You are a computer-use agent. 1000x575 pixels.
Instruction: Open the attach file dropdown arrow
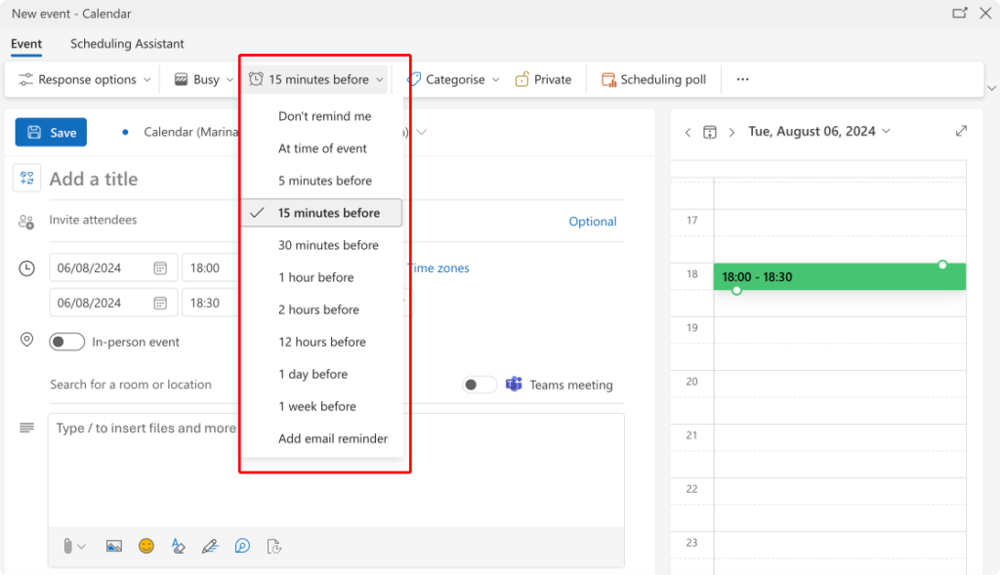coord(82,547)
